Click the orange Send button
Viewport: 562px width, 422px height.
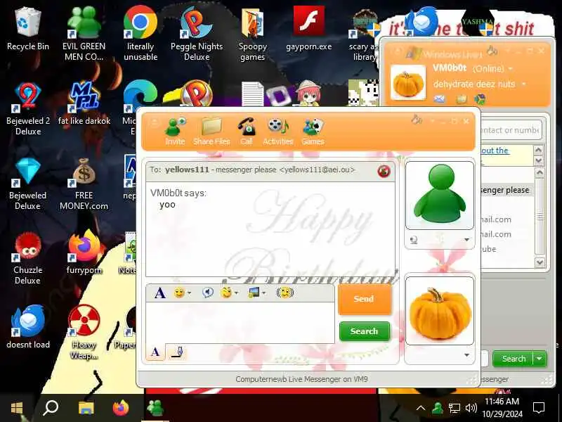(365, 299)
